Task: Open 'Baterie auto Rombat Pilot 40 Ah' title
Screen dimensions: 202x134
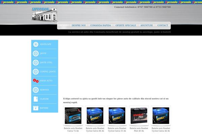Action: [x=139, y=130]
